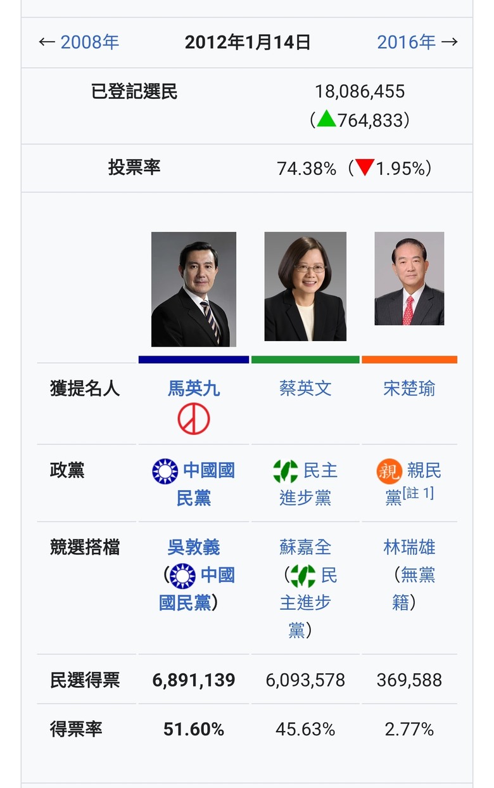The height and width of the screenshot is (788, 494).
Task: Go to the previous 2008年 election
Action: click(90, 42)
